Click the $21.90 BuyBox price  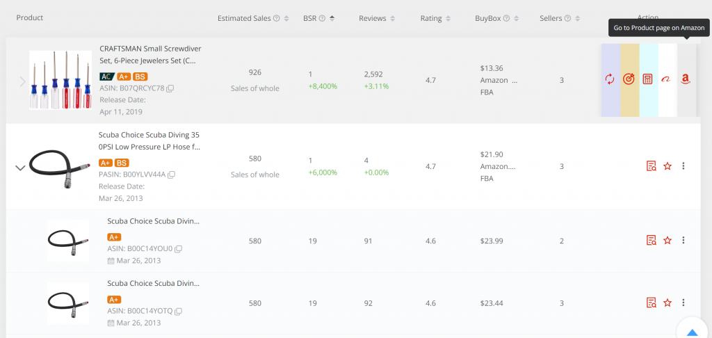coord(492,154)
